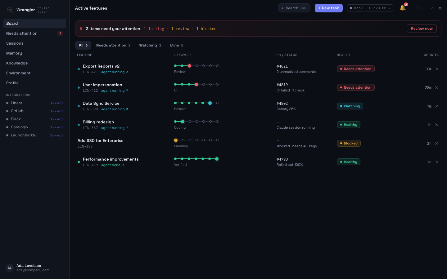Dismiss the Export Reports v2 row
This screenshot has height=279, width=447.
[437, 69]
